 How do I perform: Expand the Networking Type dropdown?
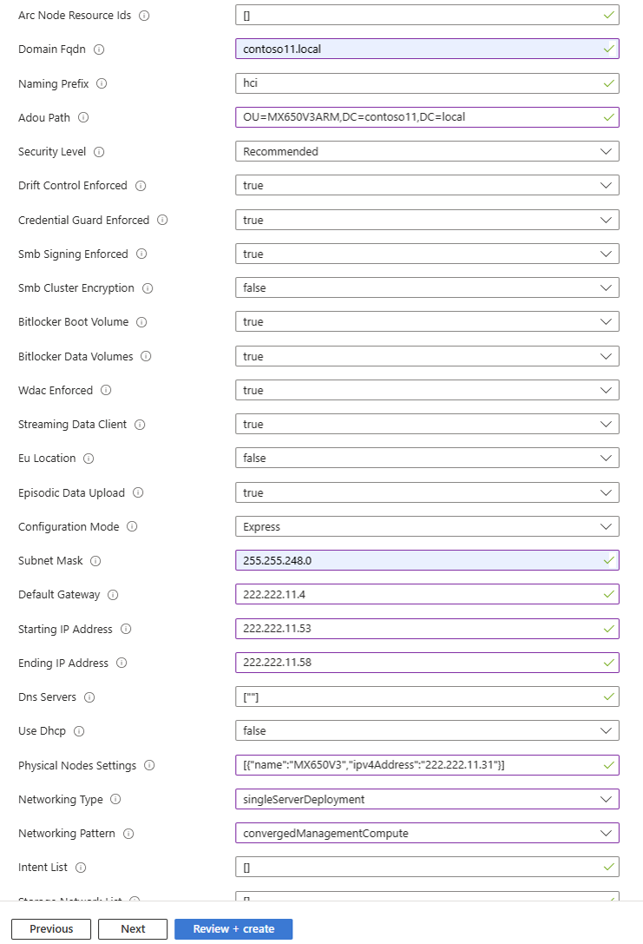pyautogui.click(x=427, y=800)
